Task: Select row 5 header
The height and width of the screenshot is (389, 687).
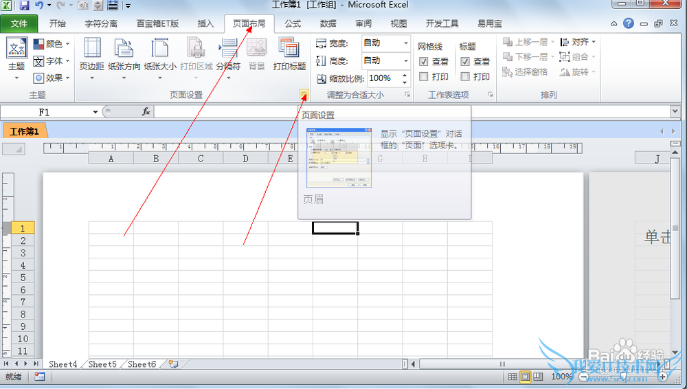Action: point(23,278)
